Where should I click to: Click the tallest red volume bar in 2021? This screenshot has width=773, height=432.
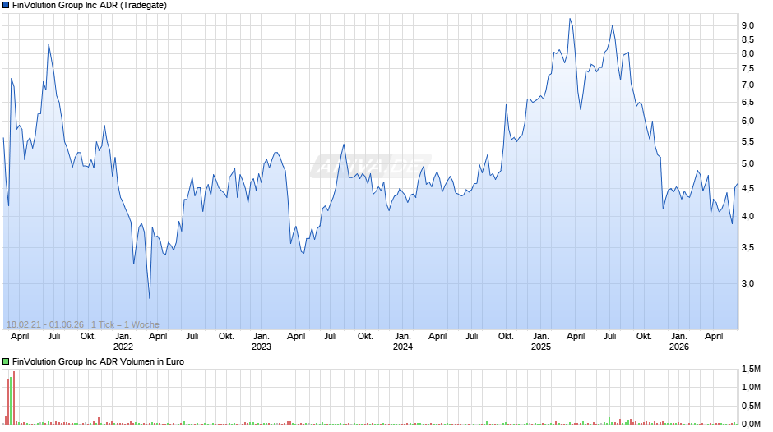(14, 398)
